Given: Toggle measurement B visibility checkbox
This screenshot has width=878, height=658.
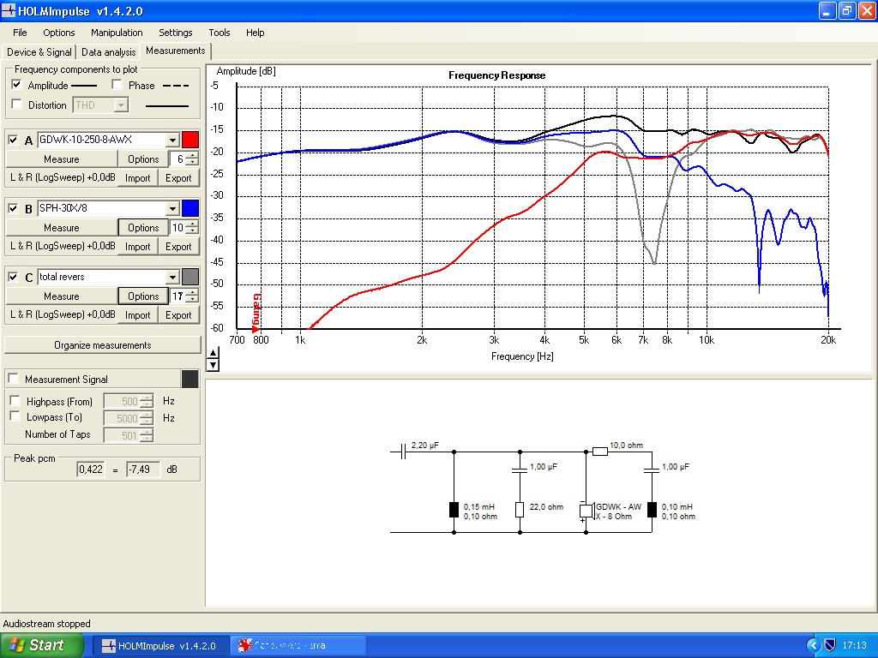Looking at the screenshot, I should coord(14,209).
